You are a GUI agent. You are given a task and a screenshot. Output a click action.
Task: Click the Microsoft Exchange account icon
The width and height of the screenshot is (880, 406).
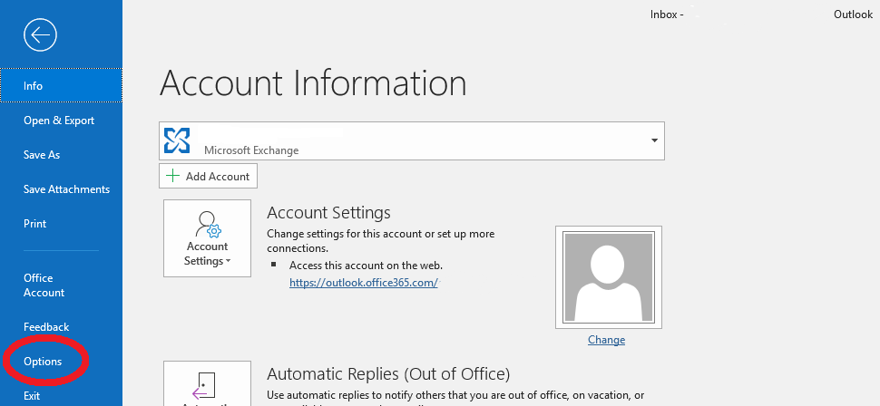(177, 140)
